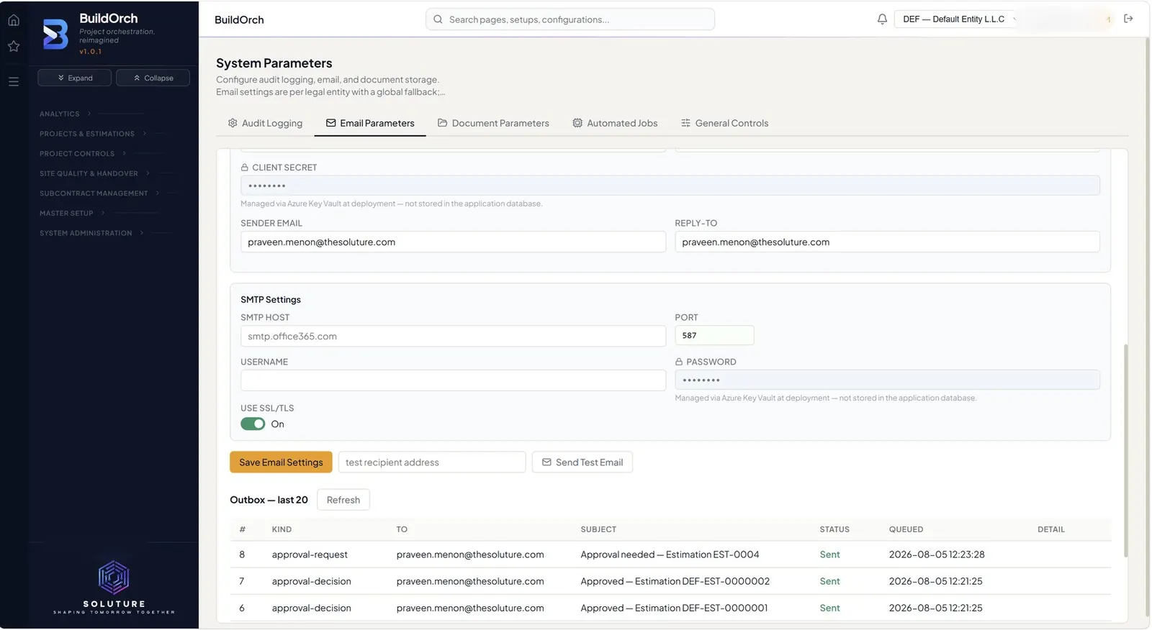Click the search magnifier icon
The width and height of the screenshot is (1152, 630).
click(438, 19)
